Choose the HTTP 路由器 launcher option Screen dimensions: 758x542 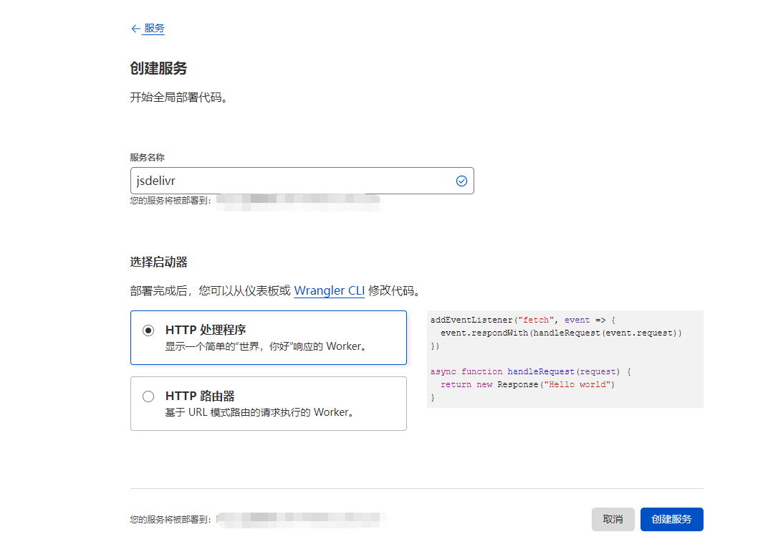148,396
